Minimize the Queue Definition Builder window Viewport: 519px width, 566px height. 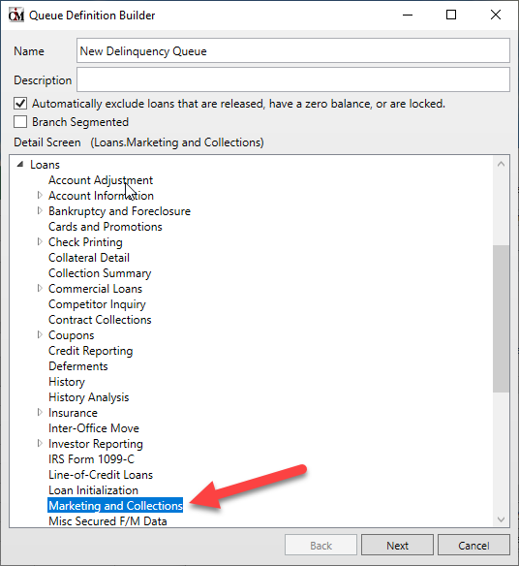[x=408, y=15]
